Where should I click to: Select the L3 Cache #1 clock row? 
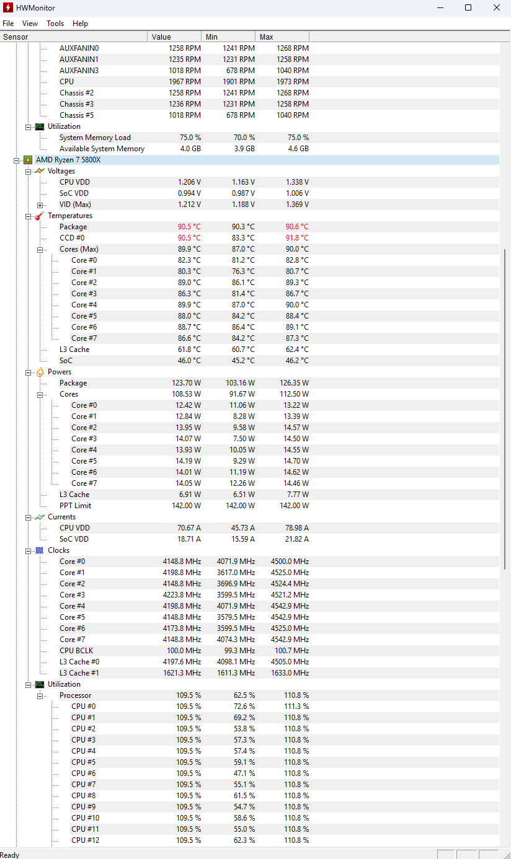[x=249, y=673]
